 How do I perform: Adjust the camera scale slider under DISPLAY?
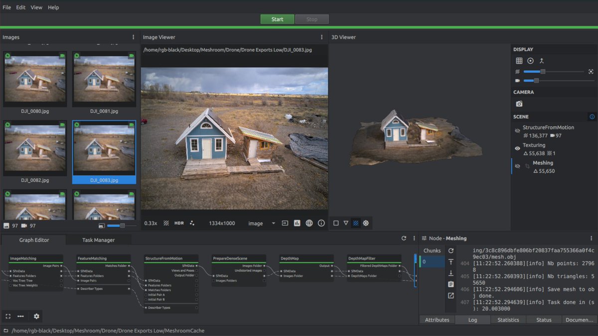pos(559,81)
